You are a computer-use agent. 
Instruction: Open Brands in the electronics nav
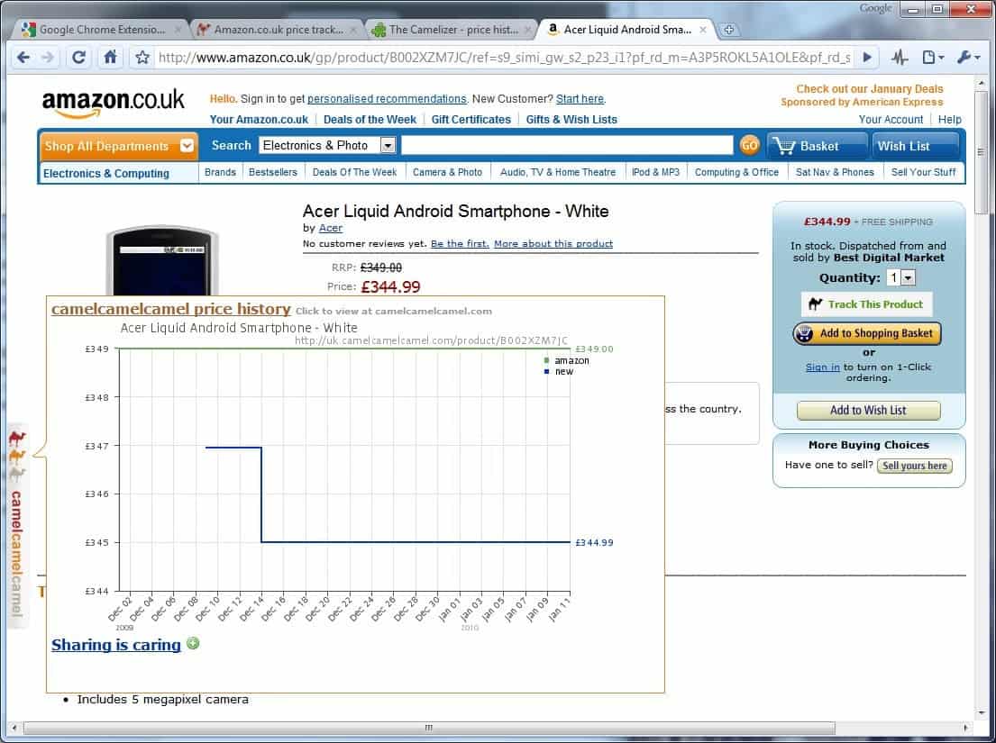point(221,172)
